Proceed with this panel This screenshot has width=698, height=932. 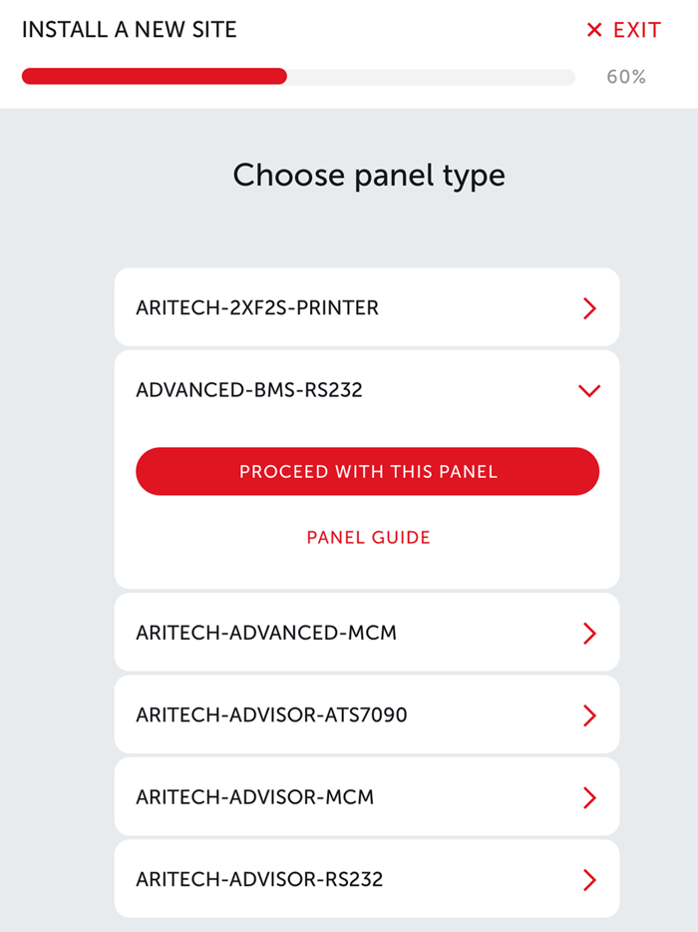point(367,471)
